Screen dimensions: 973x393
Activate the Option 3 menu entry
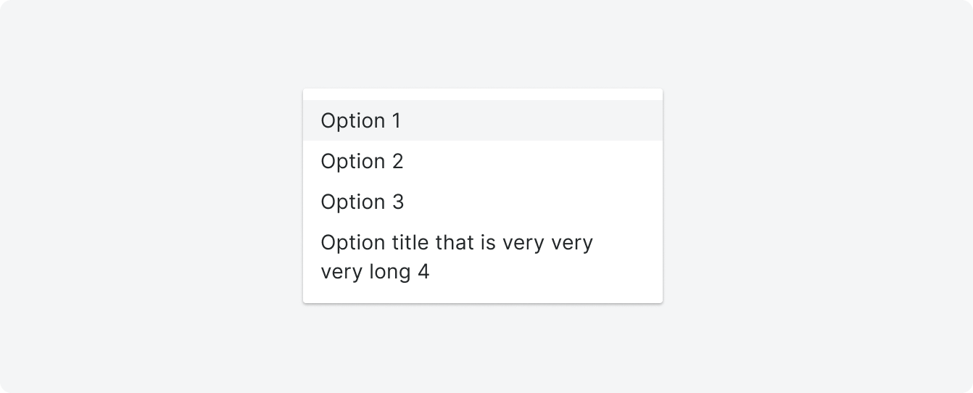pyautogui.click(x=483, y=202)
